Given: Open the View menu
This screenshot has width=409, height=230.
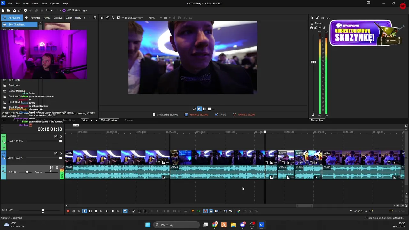Looking at the screenshot, I should tap(26, 3).
